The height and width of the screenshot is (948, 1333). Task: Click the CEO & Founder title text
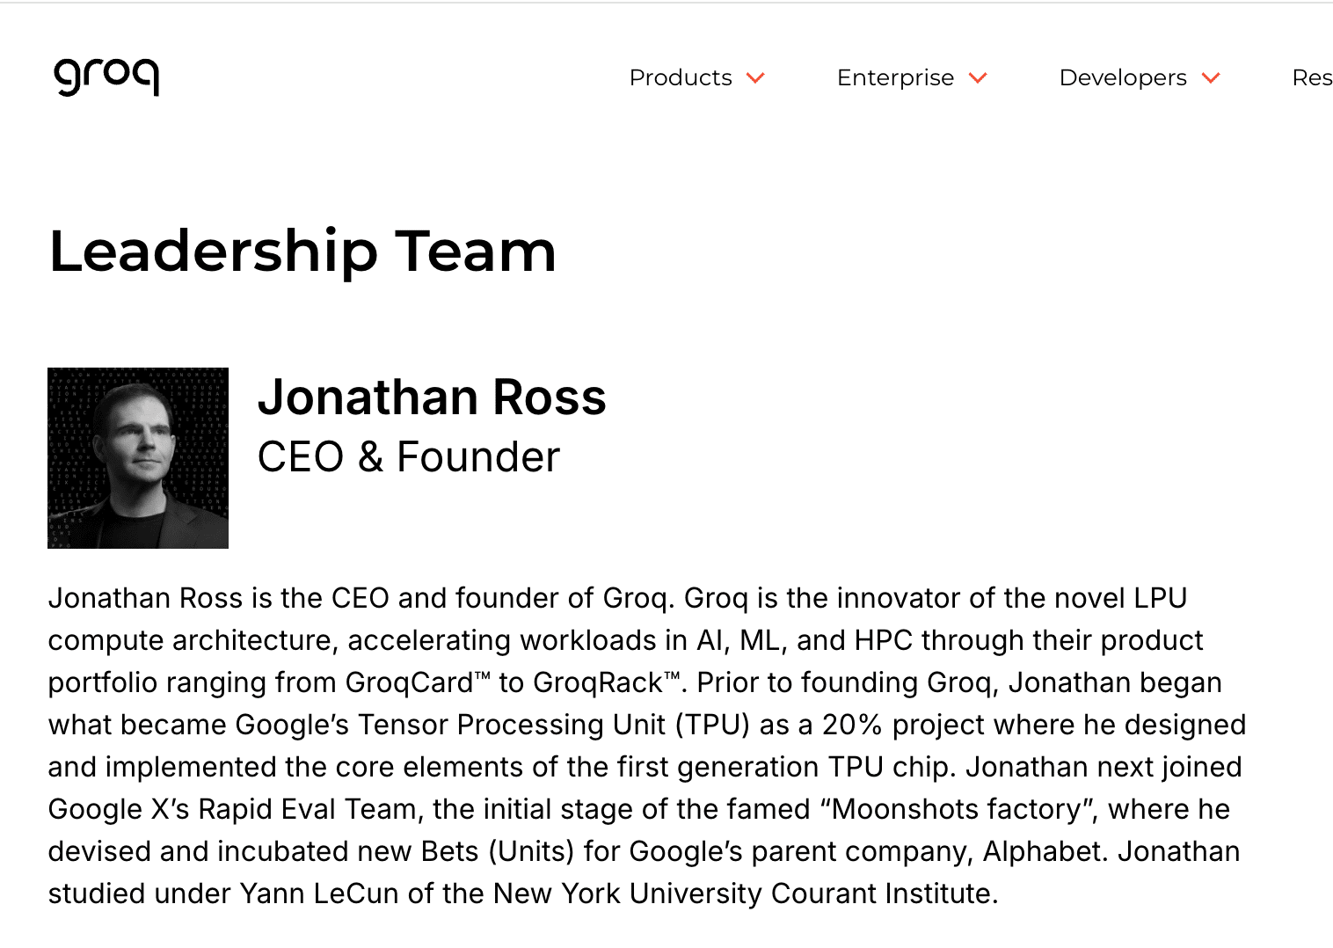tap(408, 457)
